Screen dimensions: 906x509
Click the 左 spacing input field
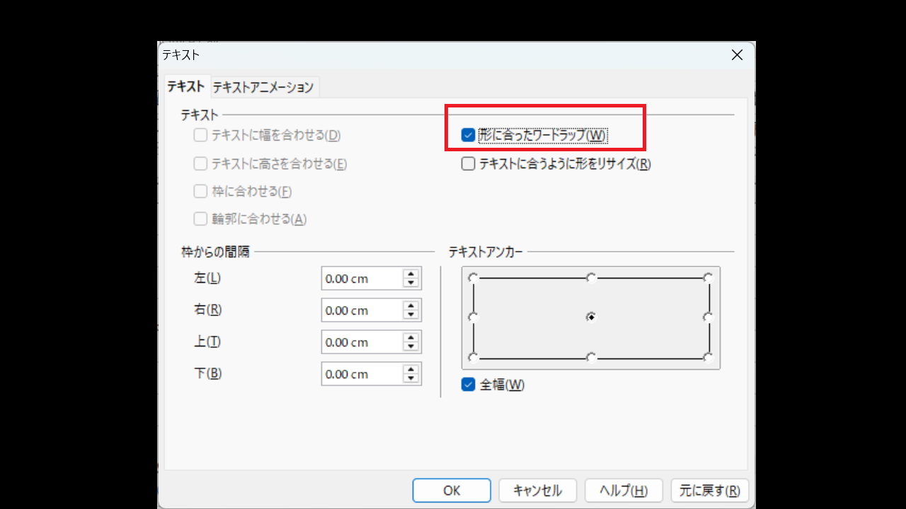click(361, 279)
